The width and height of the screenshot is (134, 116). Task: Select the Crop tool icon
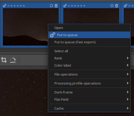point(4,60)
